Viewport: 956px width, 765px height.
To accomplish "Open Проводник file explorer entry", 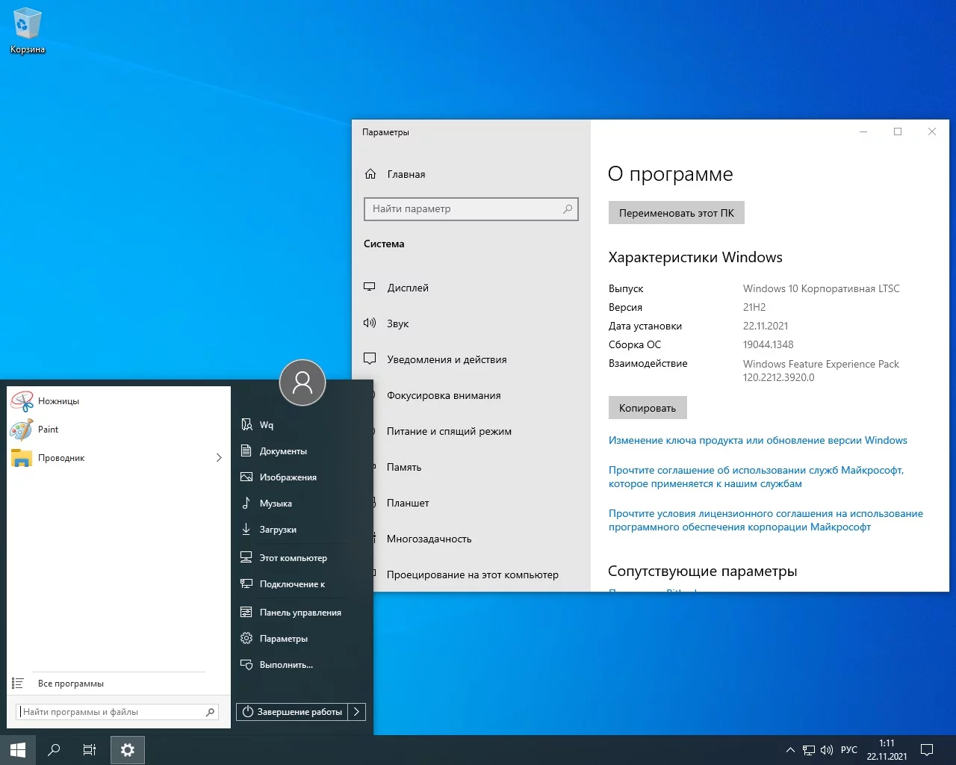I will pyautogui.click(x=108, y=458).
